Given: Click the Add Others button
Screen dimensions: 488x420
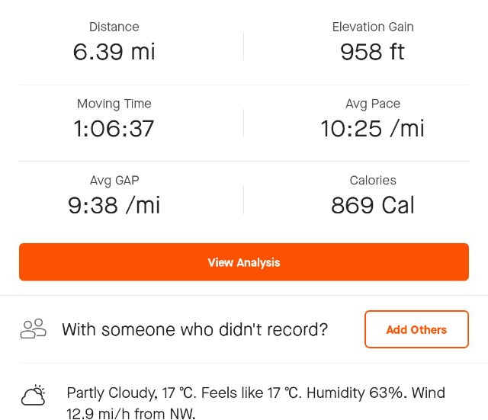Looking at the screenshot, I should pos(416,329).
